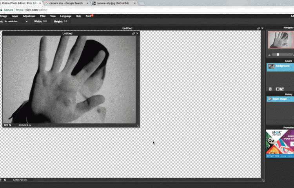Click resize handle of the outer document window

click(x=263, y=180)
